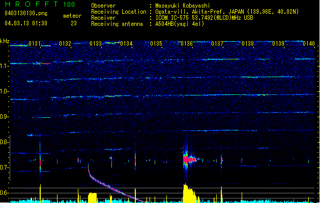
Task: Click the 0136 time marker
Action: pos(187,44)
